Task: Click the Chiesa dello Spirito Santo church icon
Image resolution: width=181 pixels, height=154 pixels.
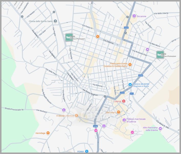Action: pyautogui.click(x=55, y=21)
